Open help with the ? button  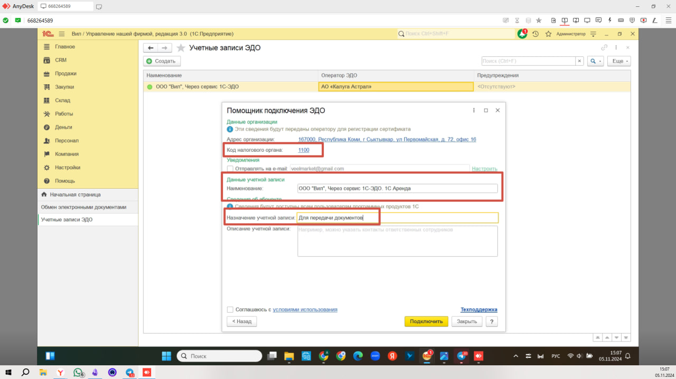492,322
